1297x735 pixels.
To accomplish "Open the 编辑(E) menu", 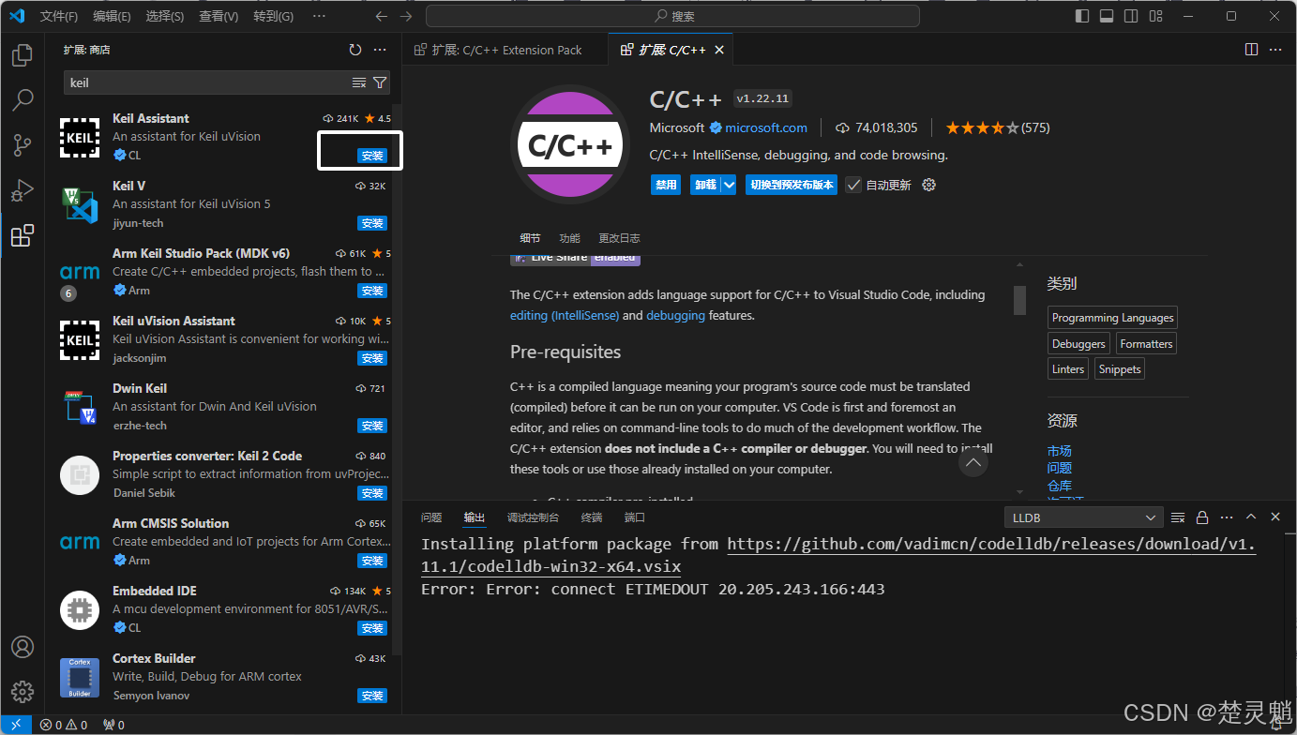I will tap(113, 17).
